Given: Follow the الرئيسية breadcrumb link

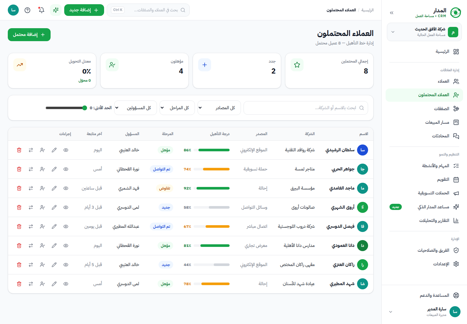Looking at the screenshot, I should [367, 10].
